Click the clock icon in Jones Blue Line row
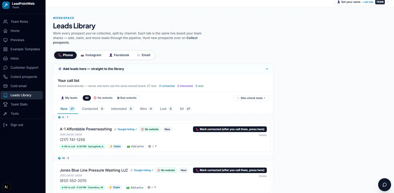 pyautogui.click(x=149, y=188)
